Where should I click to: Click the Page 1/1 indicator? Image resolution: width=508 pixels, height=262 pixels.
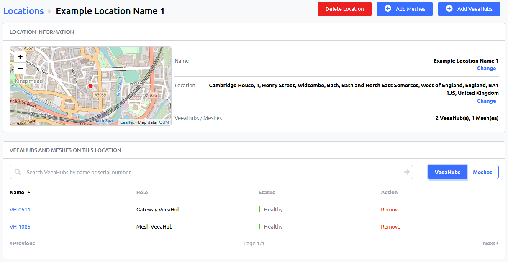click(254, 244)
